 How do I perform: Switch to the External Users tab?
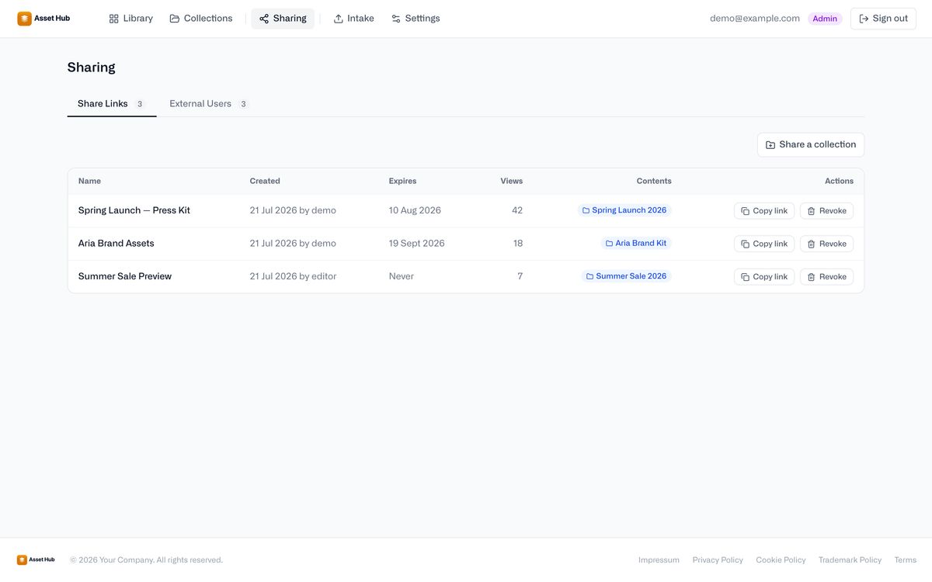209,104
